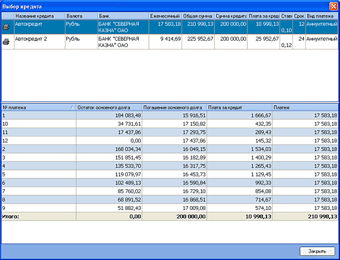This screenshot has height=260, width=340.
Task: Close the Выбор кредита window
Action: (333, 6)
